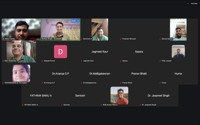Open the more options menu on Roshan Singh's tile
The width and height of the screenshot is (200, 125).
78,21
